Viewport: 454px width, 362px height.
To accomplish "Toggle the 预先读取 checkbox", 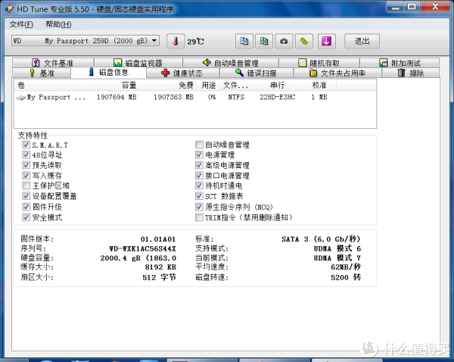I will pyautogui.click(x=26, y=165).
